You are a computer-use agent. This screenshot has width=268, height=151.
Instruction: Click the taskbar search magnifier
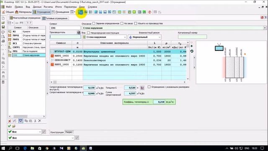[x=10, y=148]
